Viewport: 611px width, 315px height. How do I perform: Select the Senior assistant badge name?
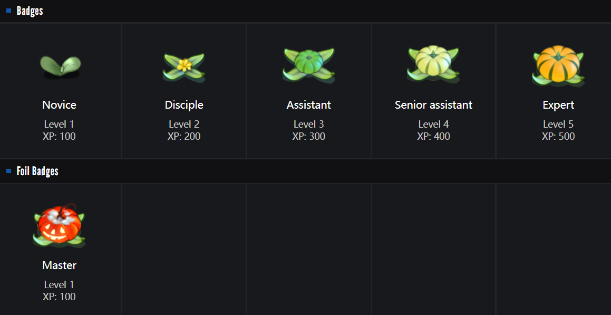tap(433, 105)
